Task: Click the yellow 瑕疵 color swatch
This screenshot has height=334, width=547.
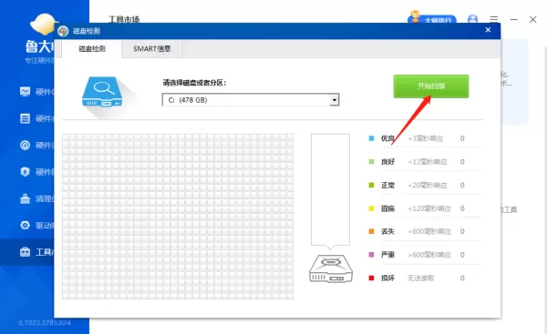Action: coord(372,208)
